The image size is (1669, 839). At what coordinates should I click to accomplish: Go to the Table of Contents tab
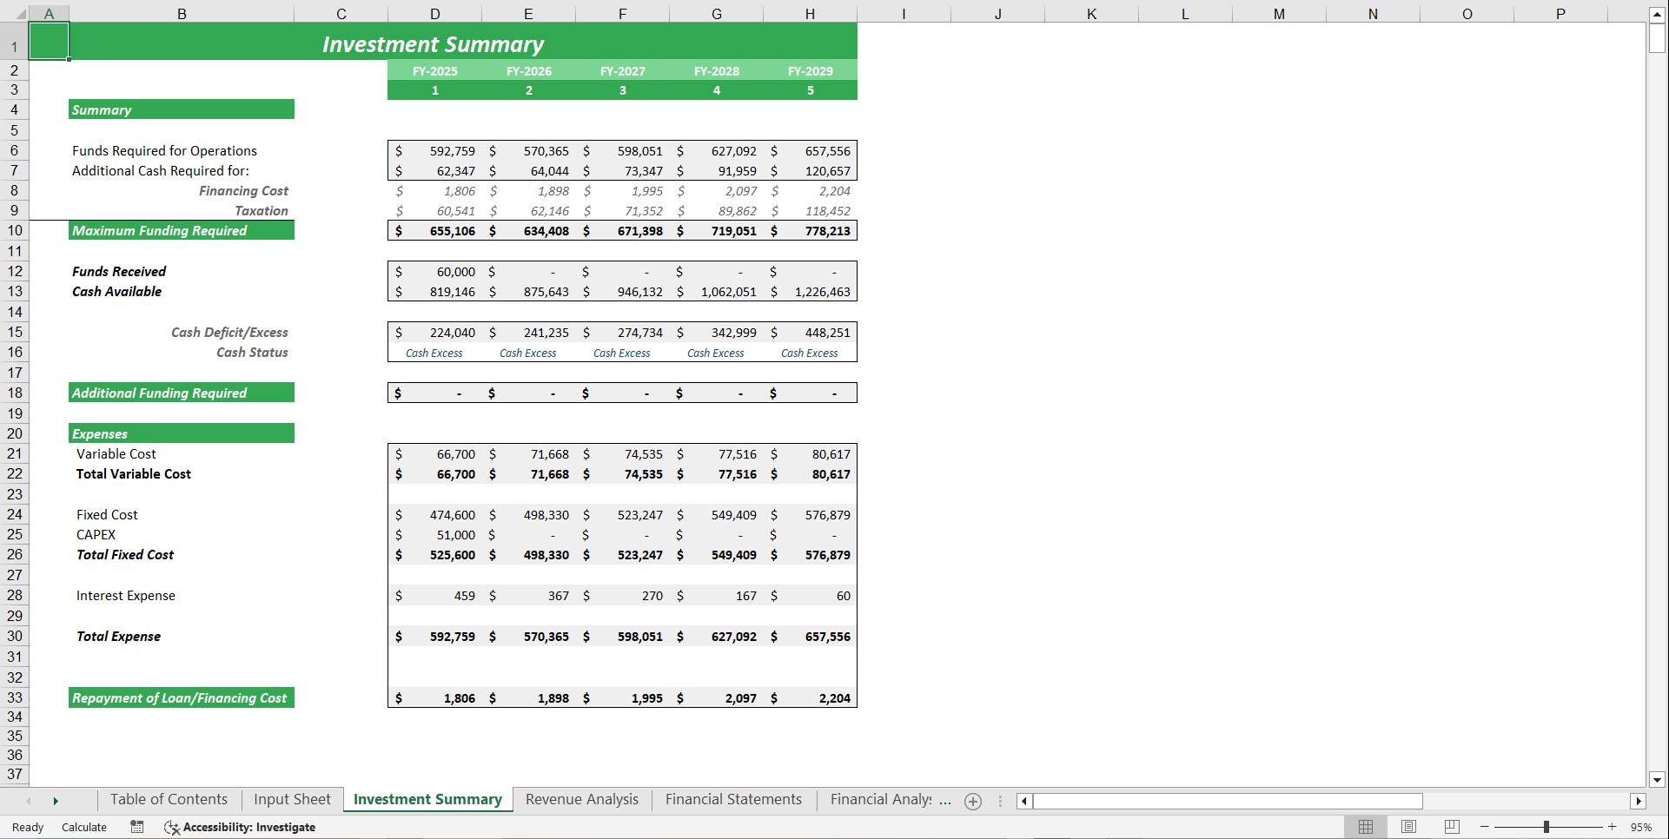[168, 799]
